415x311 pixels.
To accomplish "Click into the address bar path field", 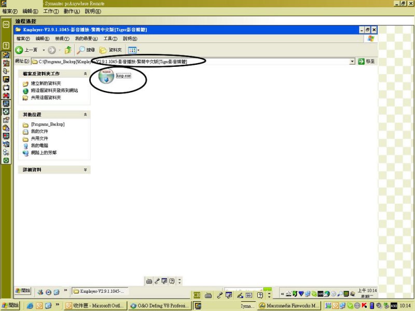I will pyautogui.click(x=190, y=62).
